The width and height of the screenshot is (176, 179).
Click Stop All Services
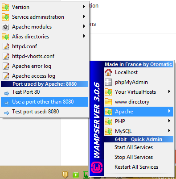139,157
